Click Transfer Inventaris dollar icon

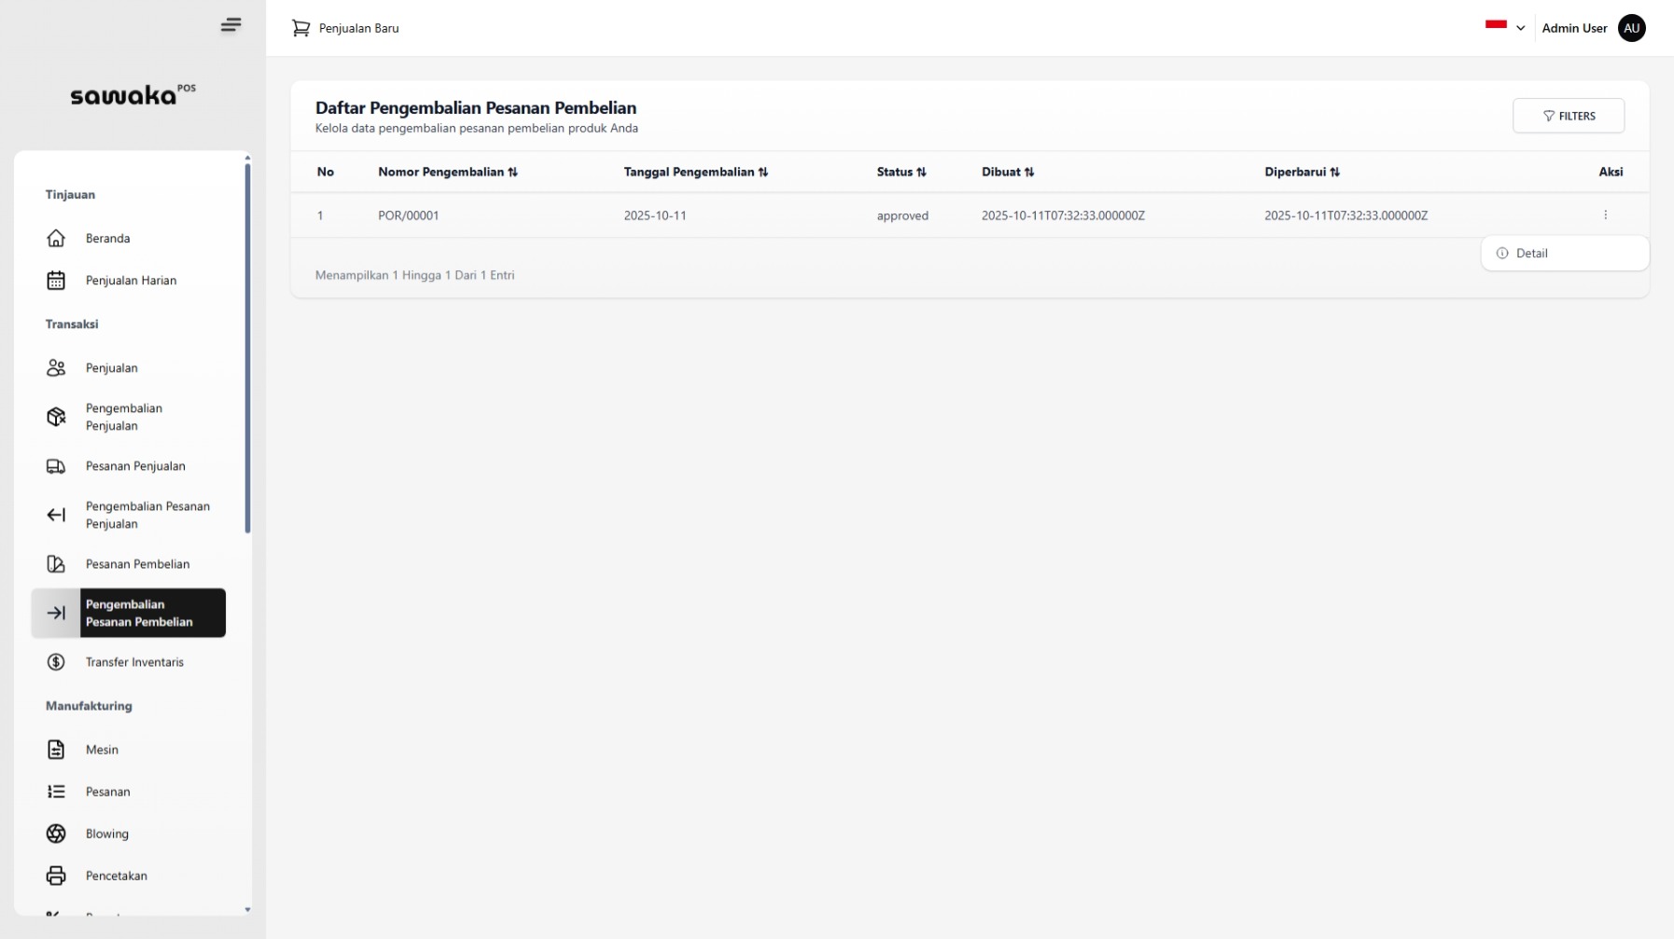coord(56,662)
